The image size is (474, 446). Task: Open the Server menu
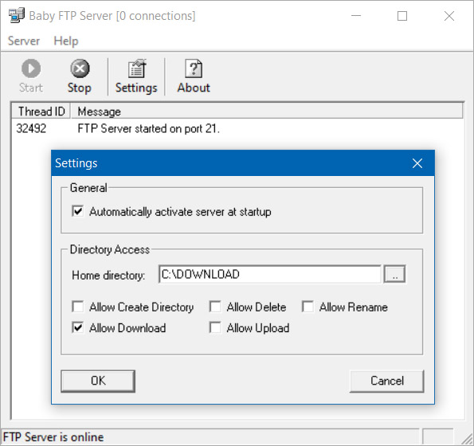click(x=24, y=41)
